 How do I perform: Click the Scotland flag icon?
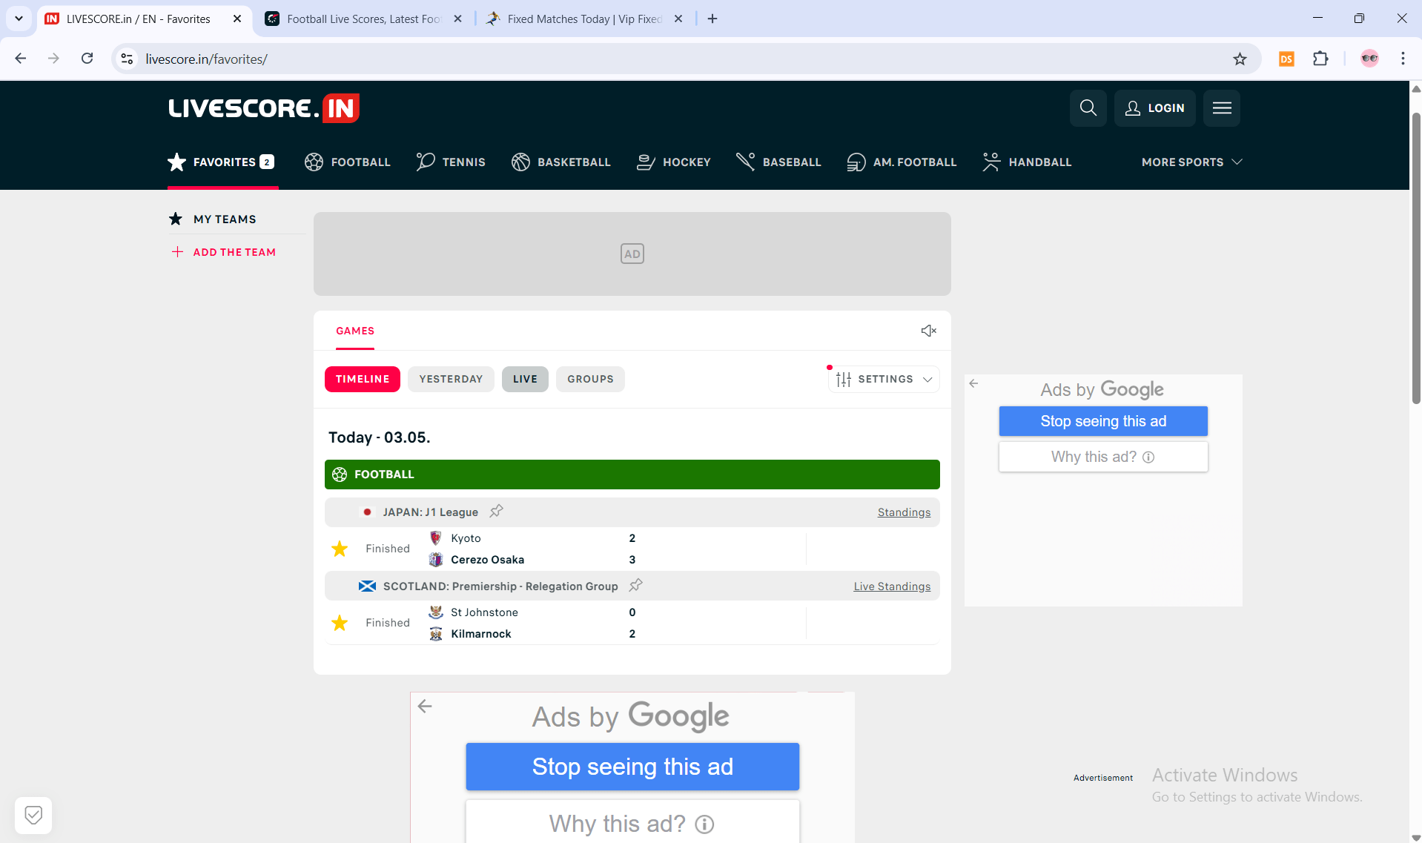(x=367, y=586)
